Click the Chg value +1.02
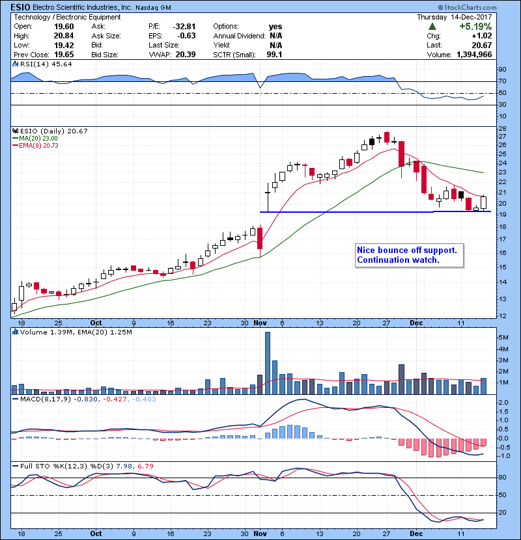521x540 pixels. click(482, 36)
